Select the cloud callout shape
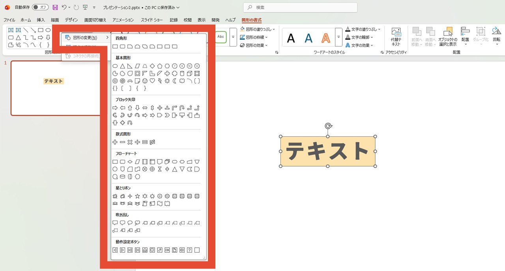Screen dimensions: 505x271 pos(137,223)
